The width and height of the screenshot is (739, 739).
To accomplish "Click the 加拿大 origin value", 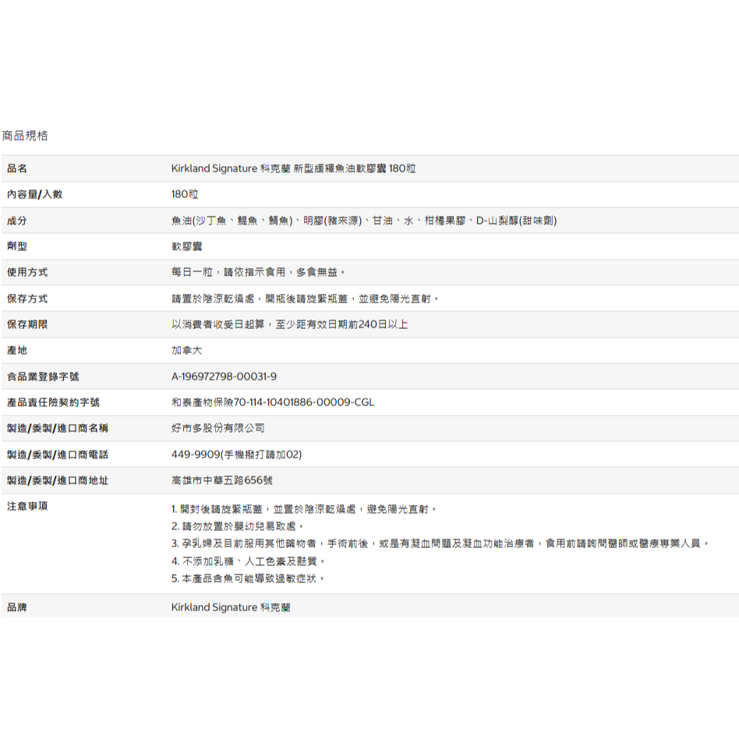I will [x=186, y=351].
